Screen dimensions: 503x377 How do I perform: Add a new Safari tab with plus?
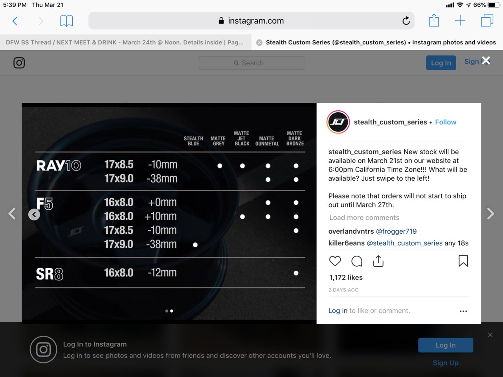point(460,20)
